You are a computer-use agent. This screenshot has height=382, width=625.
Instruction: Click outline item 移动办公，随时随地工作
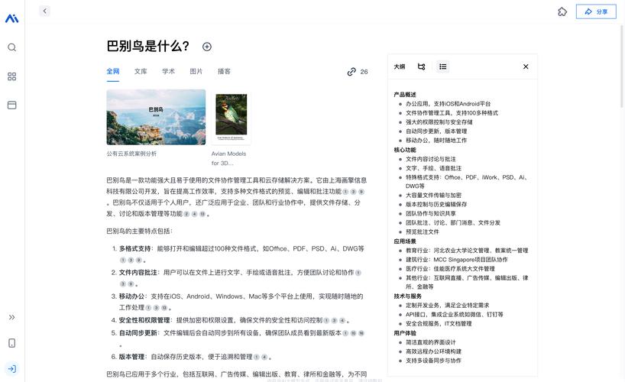(436, 141)
